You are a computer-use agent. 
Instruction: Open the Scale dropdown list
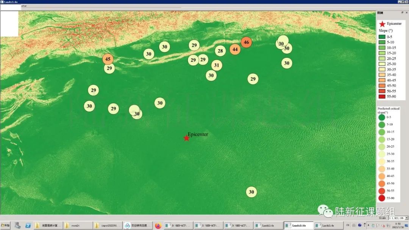click(x=406, y=218)
